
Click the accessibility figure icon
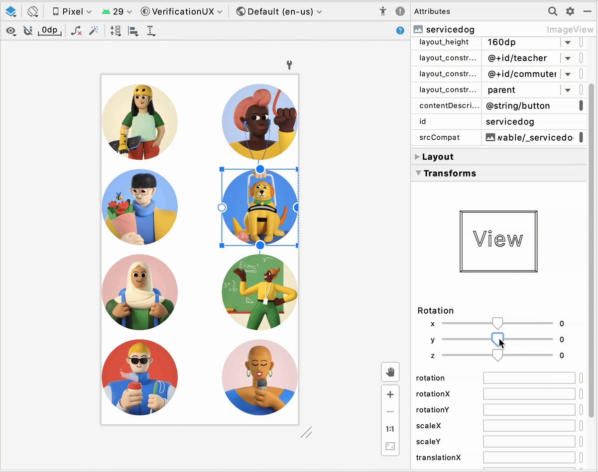[x=382, y=11]
